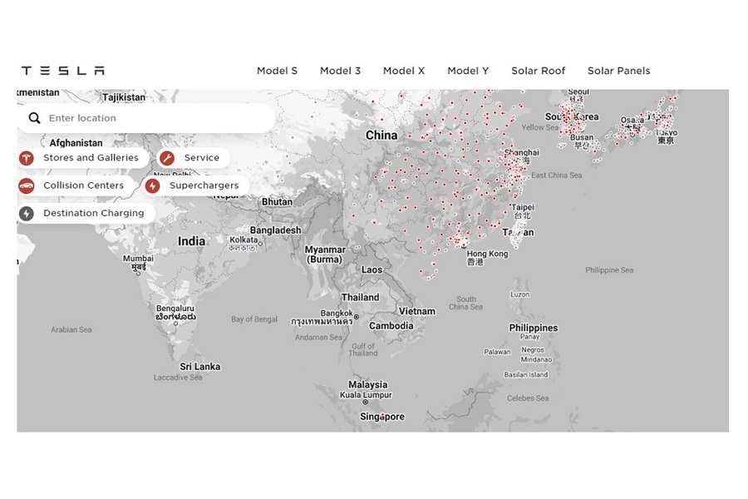Click the Palawan label on map
This screenshot has width=748, height=499.
click(x=497, y=352)
